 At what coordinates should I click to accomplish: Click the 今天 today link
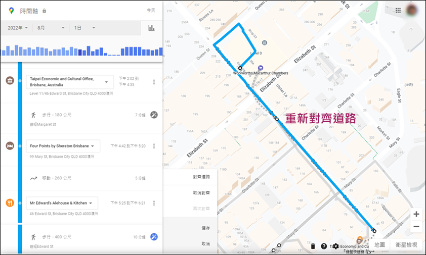pyautogui.click(x=151, y=10)
